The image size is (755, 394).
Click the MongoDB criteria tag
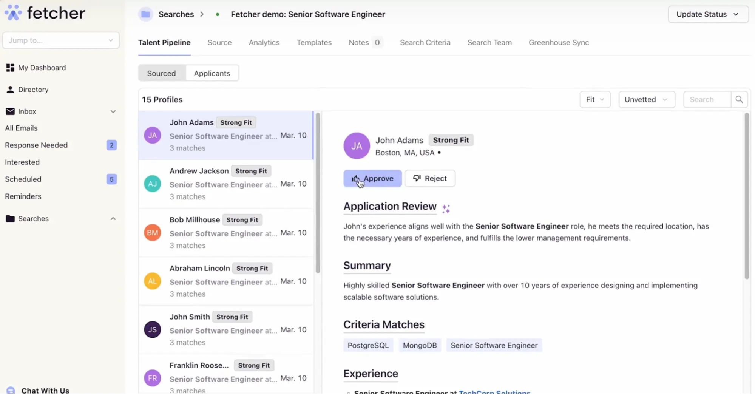coord(420,345)
